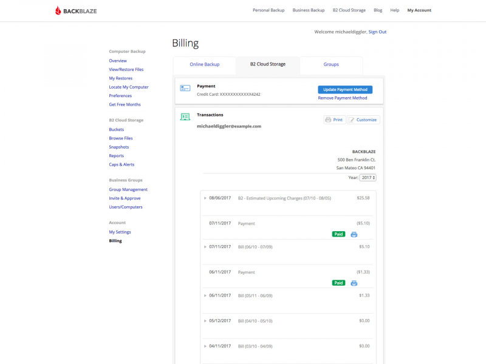This screenshot has height=364, width=486.
Task: Open the Help navigation item
Action: pyautogui.click(x=394, y=10)
